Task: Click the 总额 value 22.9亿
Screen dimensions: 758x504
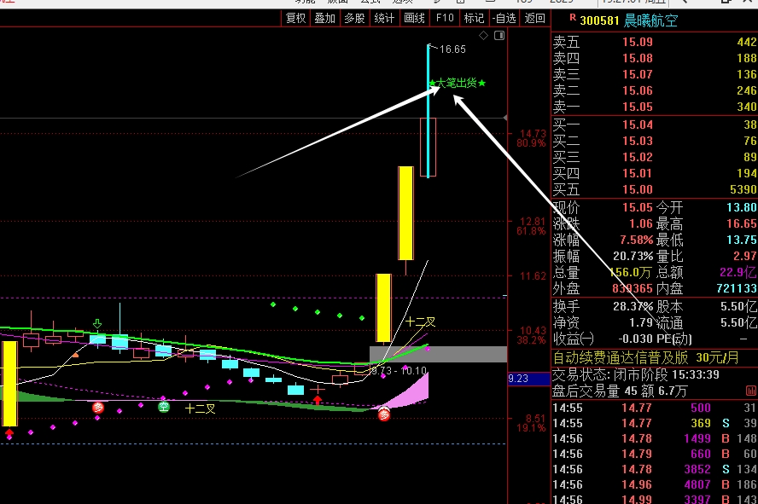Action: click(x=738, y=272)
